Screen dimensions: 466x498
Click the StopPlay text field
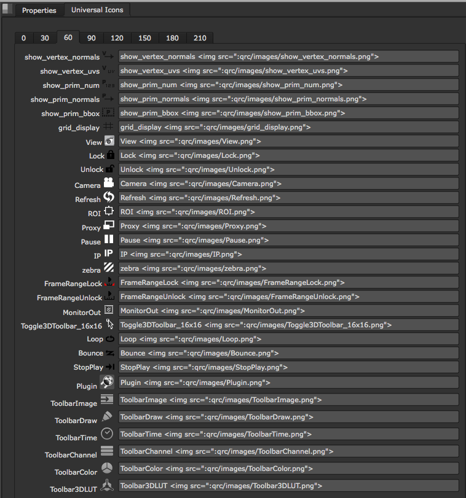[288, 367]
